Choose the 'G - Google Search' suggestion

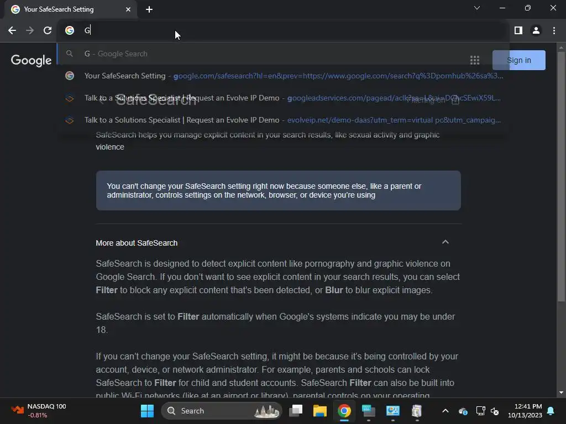284,54
